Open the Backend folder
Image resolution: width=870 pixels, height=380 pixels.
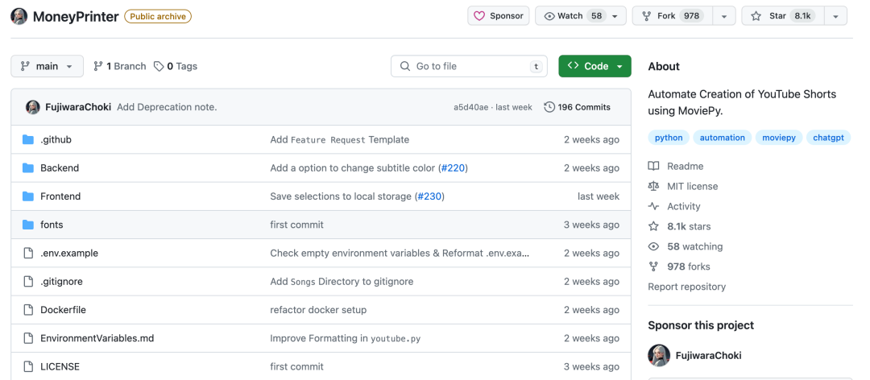point(60,168)
